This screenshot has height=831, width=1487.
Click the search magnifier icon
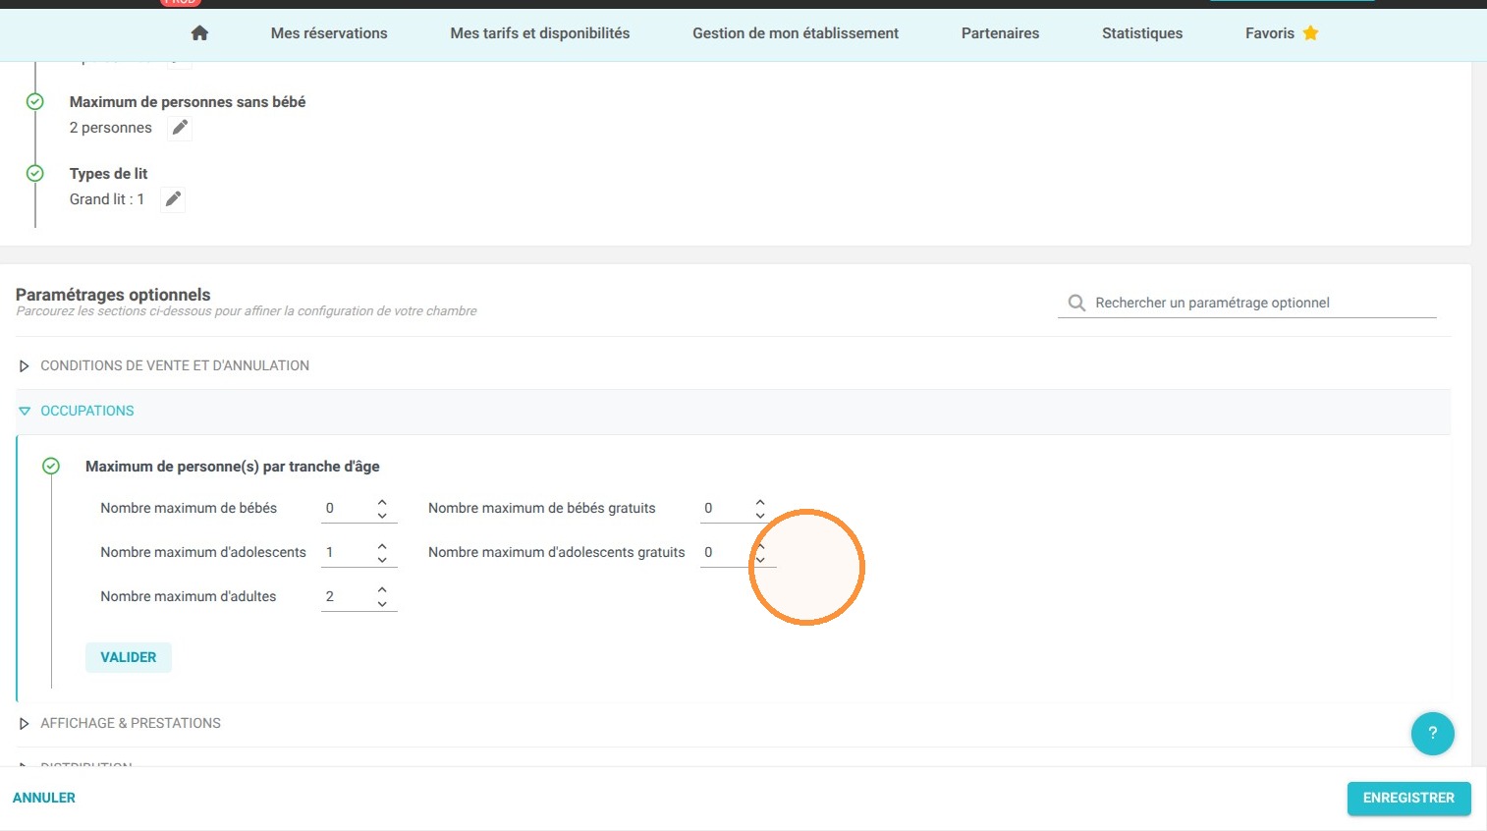pyautogui.click(x=1076, y=303)
